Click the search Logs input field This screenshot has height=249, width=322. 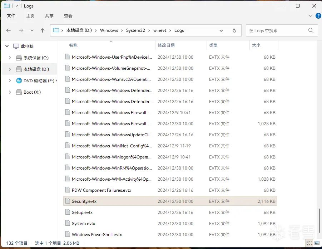pos(282,30)
